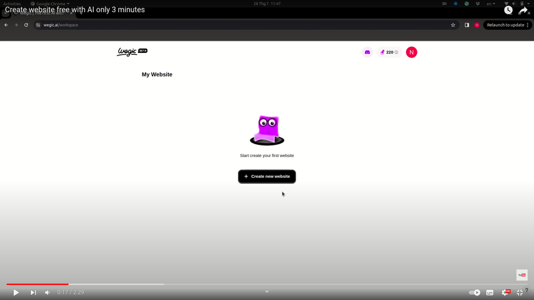Open Chrome profile N icon
The width and height of the screenshot is (534, 300).
click(477, 25)
